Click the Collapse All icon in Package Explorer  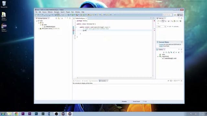(56, 18)
